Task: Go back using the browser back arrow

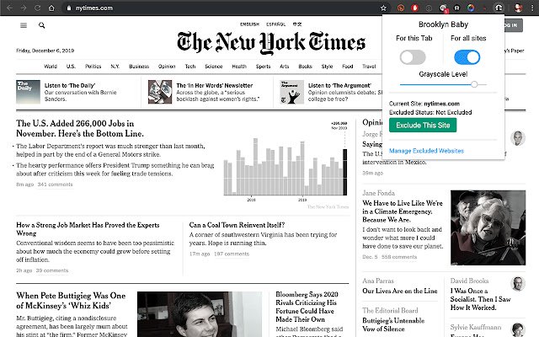Action: [9, 8]
